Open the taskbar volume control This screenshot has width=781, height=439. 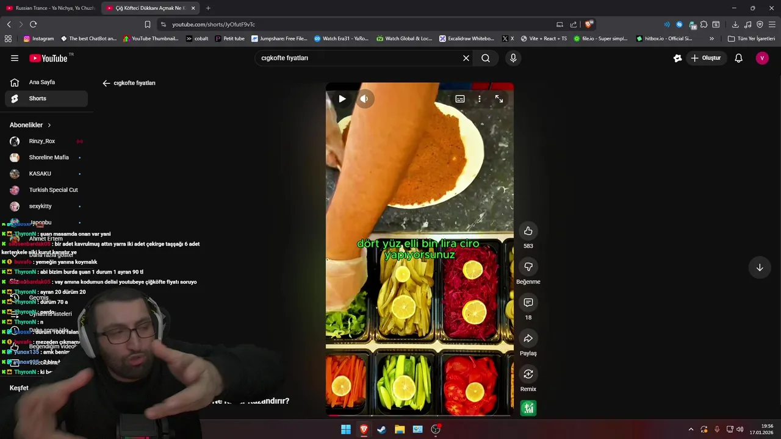click(x=740, y=429)
